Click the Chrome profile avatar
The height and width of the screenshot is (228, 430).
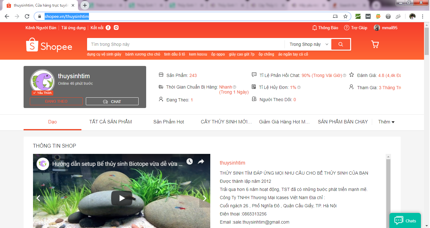[x=412, y=16]
